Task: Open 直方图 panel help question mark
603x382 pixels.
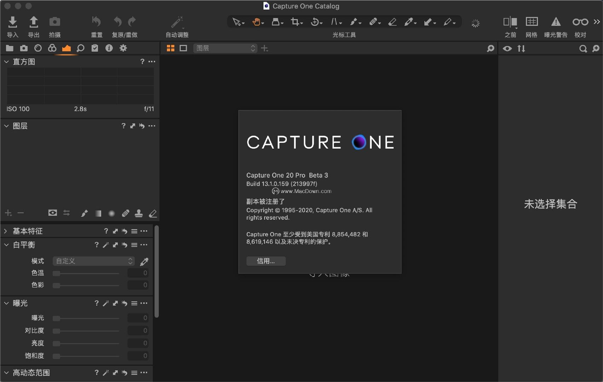Action: [x=142, y=62]
